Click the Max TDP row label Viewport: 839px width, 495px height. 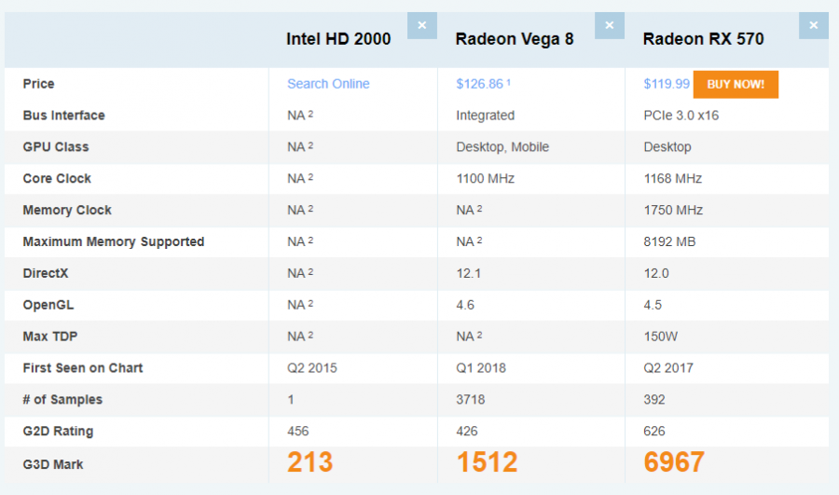(x=49, y=337)
